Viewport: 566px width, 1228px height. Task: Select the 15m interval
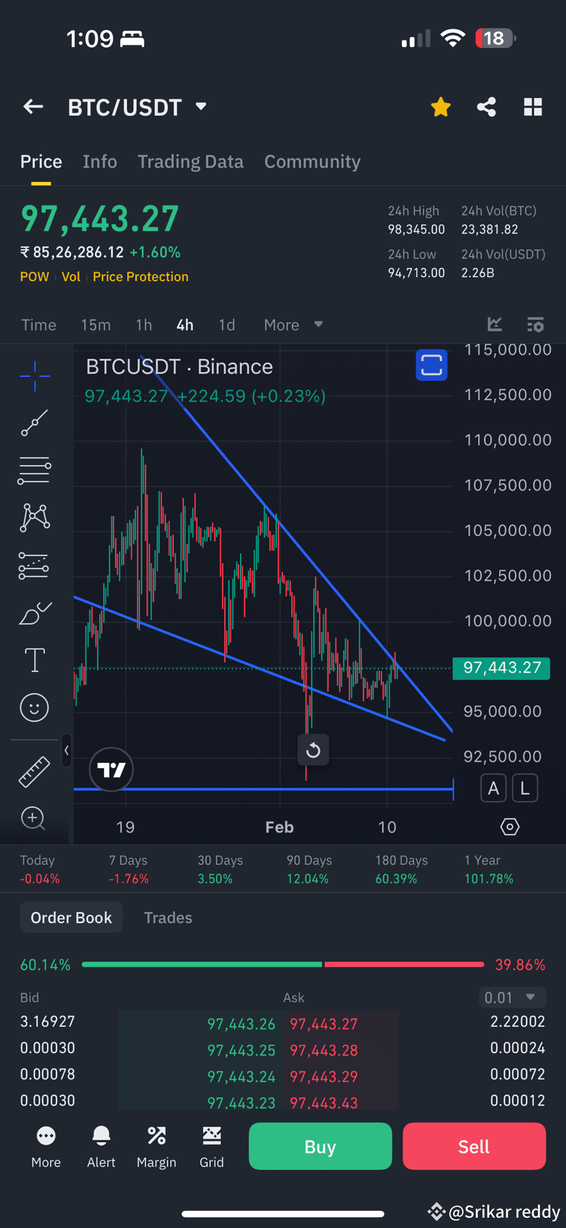pos(96,325)
